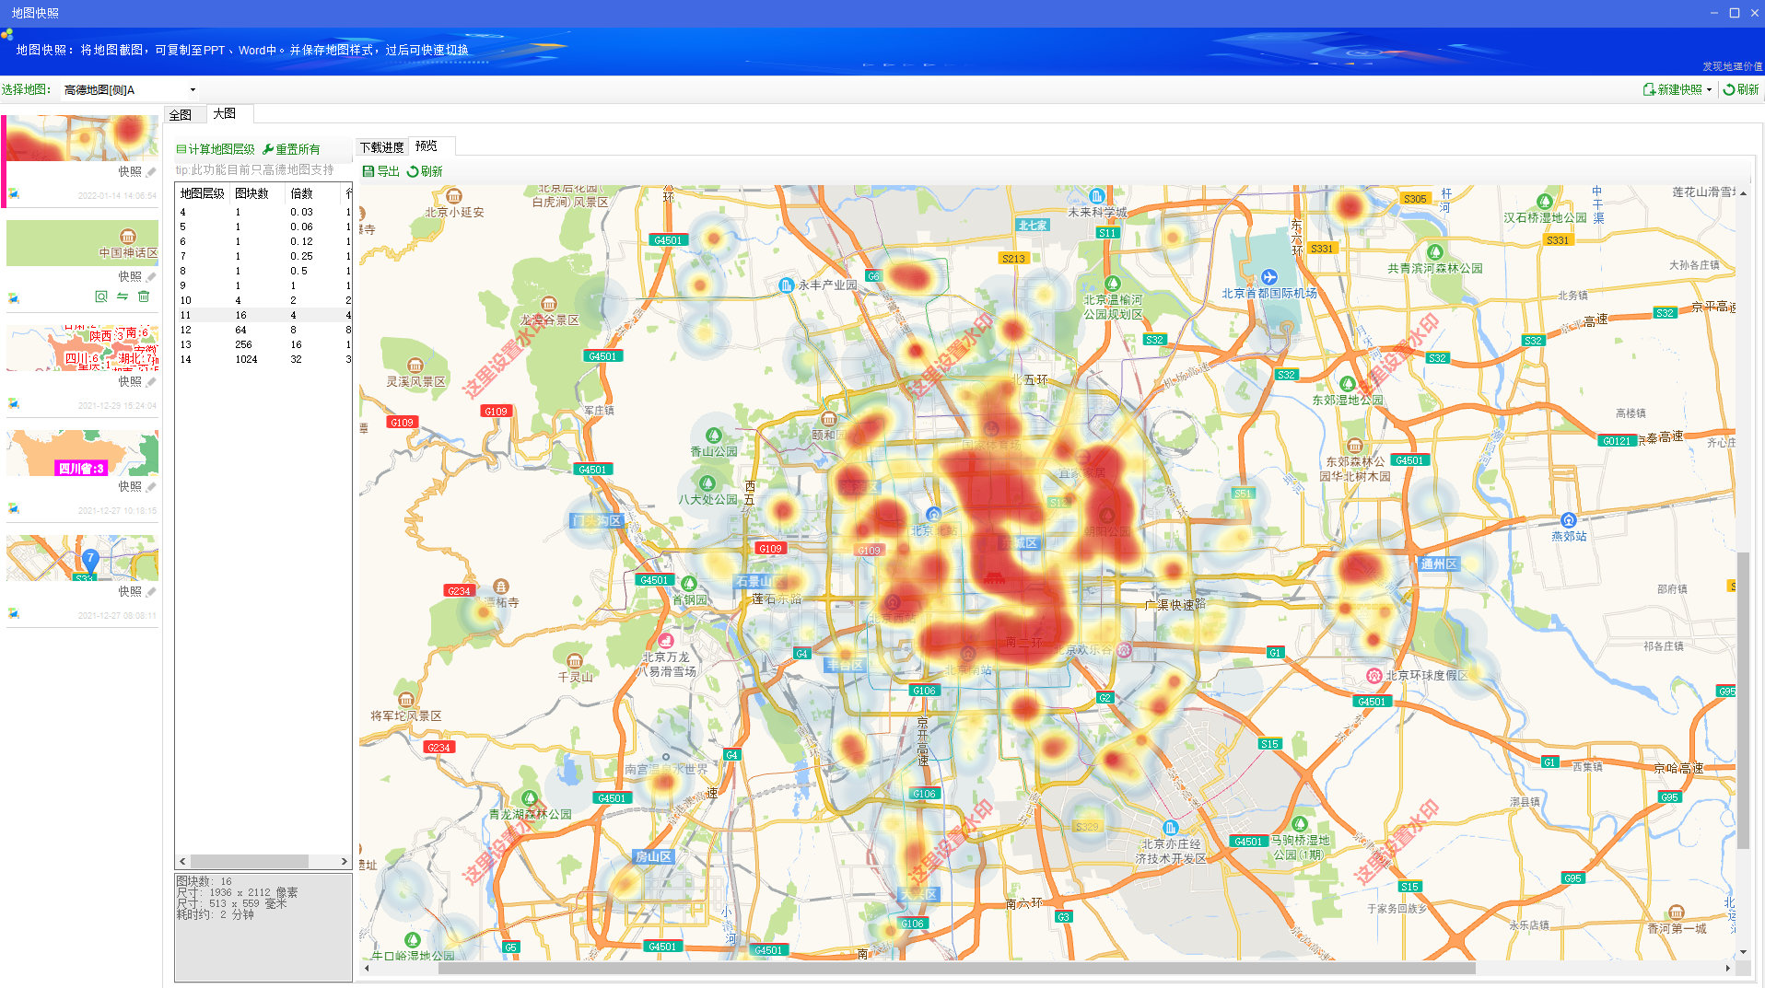Image resolution: width=1765 pixels, height=988 pixels.
Task: Select the 陕西/湖北 province snapshot thumbnail
Action: (82, 348)
